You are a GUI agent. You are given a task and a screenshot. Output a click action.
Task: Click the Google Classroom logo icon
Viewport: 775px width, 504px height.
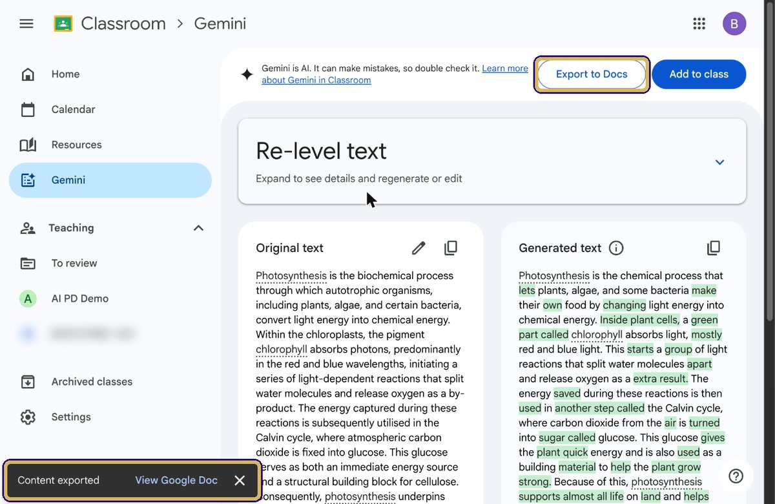[63, 24]
